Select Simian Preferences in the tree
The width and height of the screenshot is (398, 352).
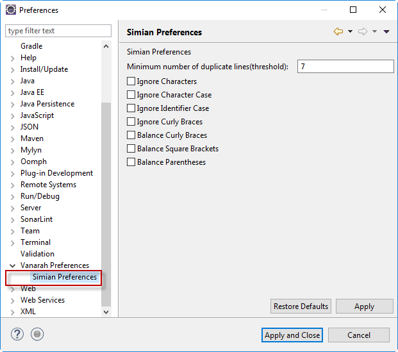(64, 277)
